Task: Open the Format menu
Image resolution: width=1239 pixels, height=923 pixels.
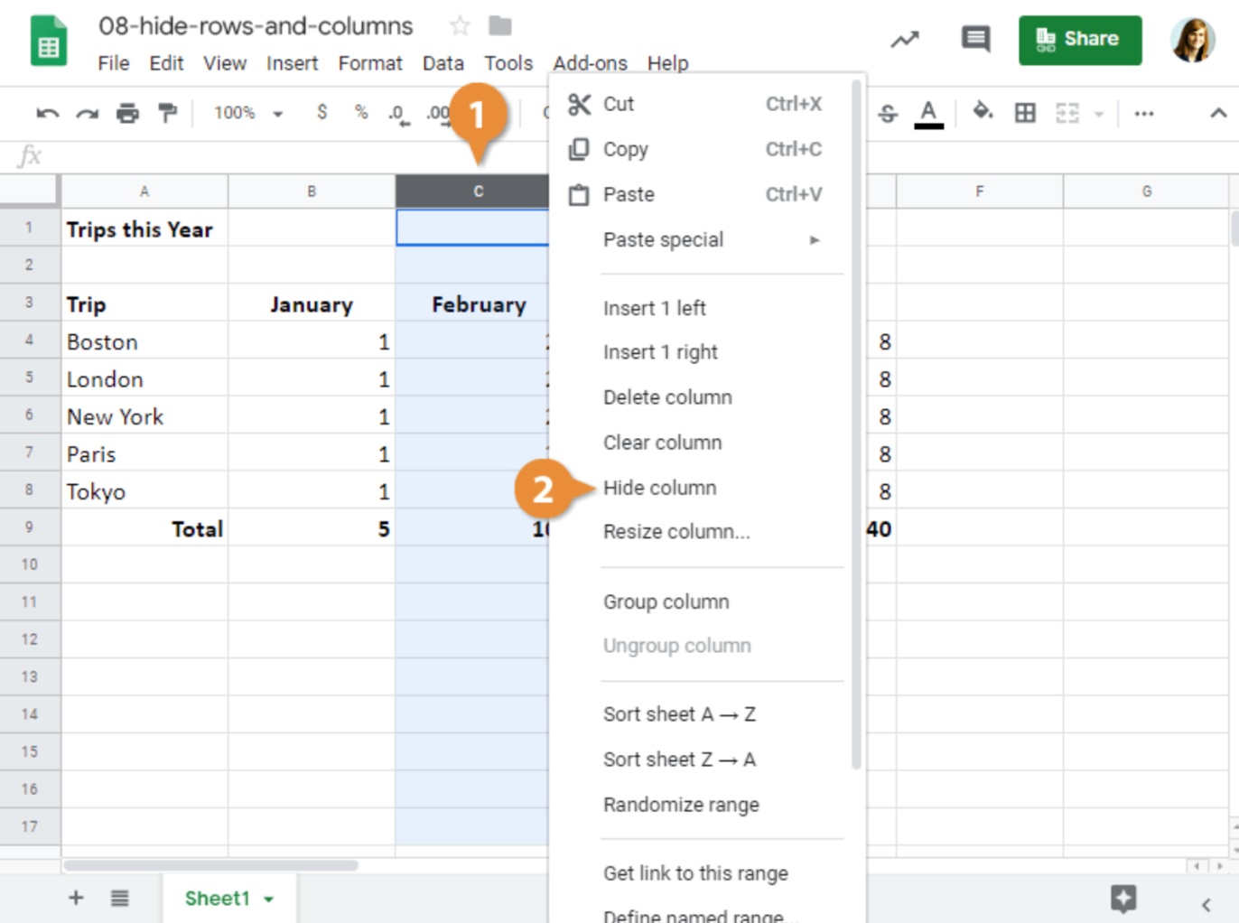Action: pyautogui.click(x=370, y=63)
